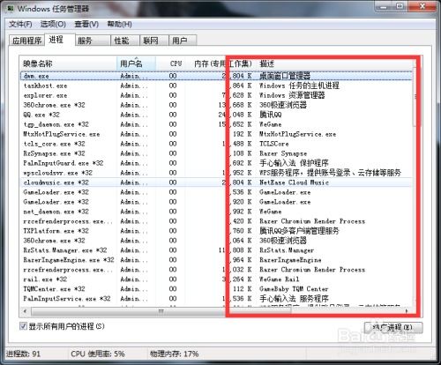Click the vertical scrollbar thumb
Viewport: 441px width, 365px height.
415,97
